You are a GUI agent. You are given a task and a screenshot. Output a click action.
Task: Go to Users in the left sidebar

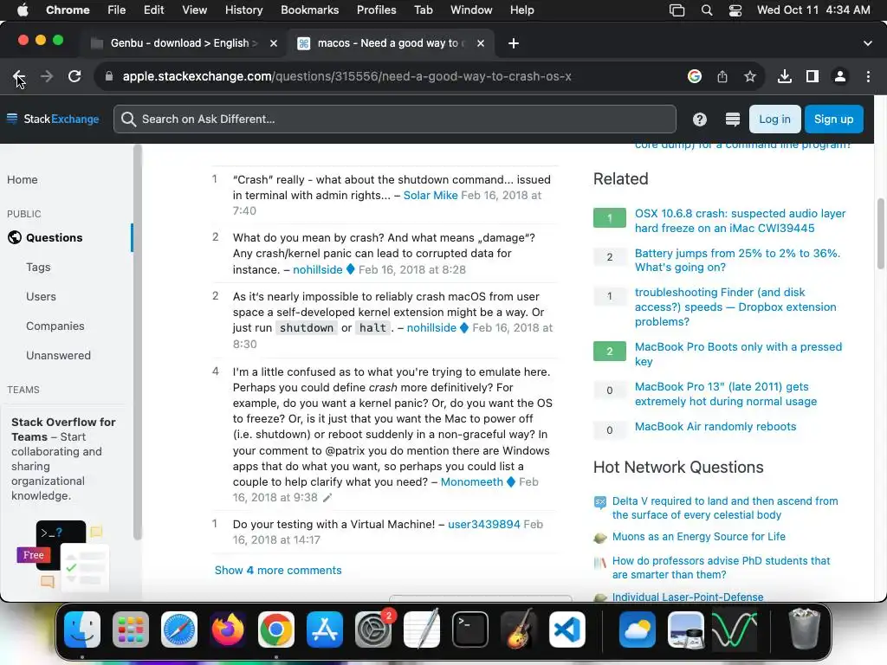click(41, 296)
